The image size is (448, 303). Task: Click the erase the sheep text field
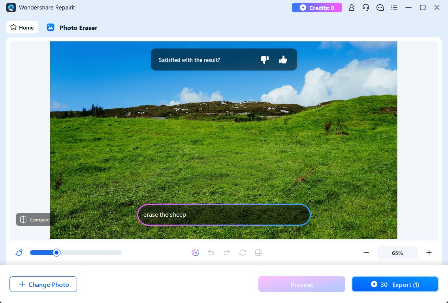click(224, 215)
